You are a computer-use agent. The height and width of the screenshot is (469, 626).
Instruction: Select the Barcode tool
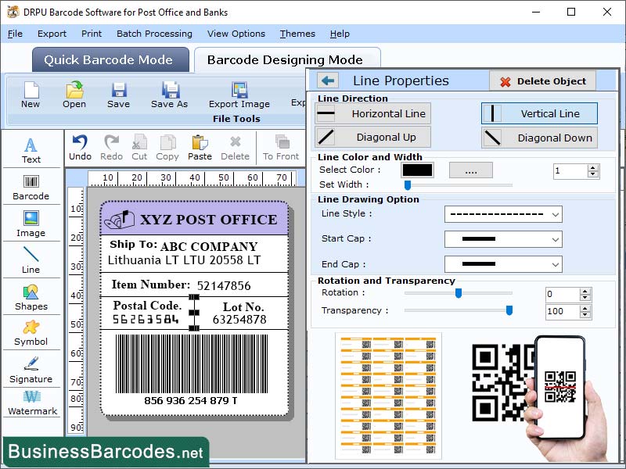[31, 186]
